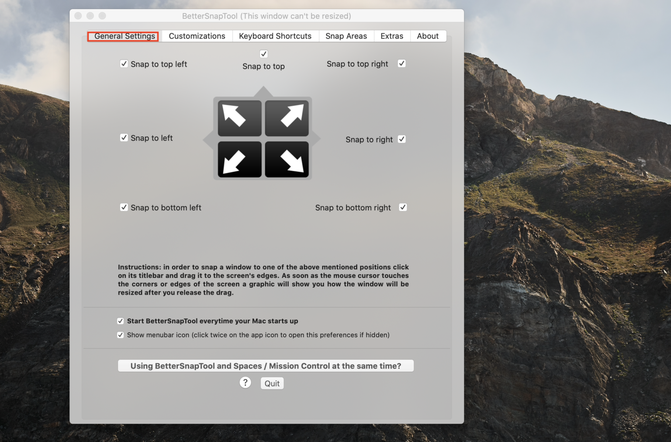Click the top-left arrow snap icon
This screenshot has height=442, width=671.
coord(240,118)
